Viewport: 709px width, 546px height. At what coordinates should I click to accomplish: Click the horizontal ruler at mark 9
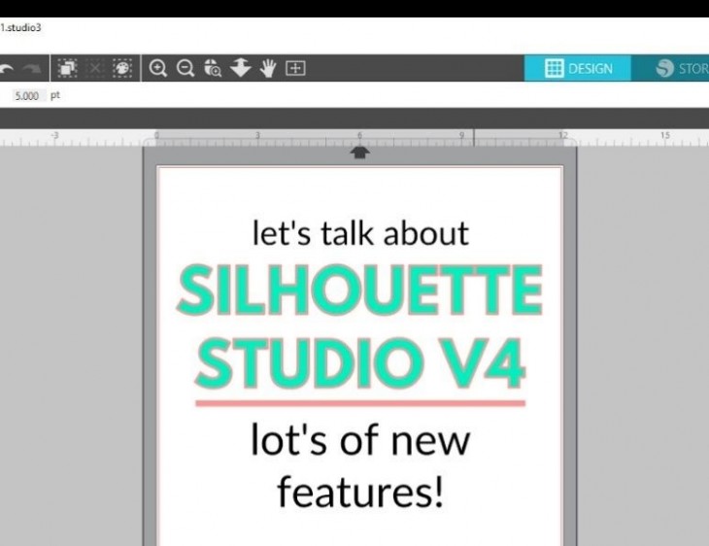(x=461, y=135)
